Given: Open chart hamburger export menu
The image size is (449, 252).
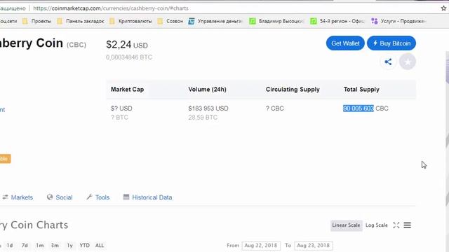Looking at the screenshot, I should tap(408, 225).
